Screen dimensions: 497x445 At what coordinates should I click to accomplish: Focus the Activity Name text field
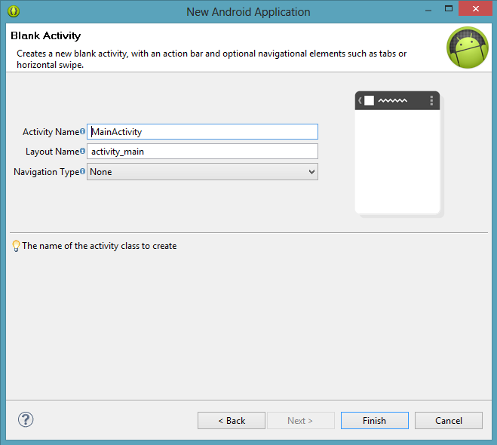[x=202, y=131]
